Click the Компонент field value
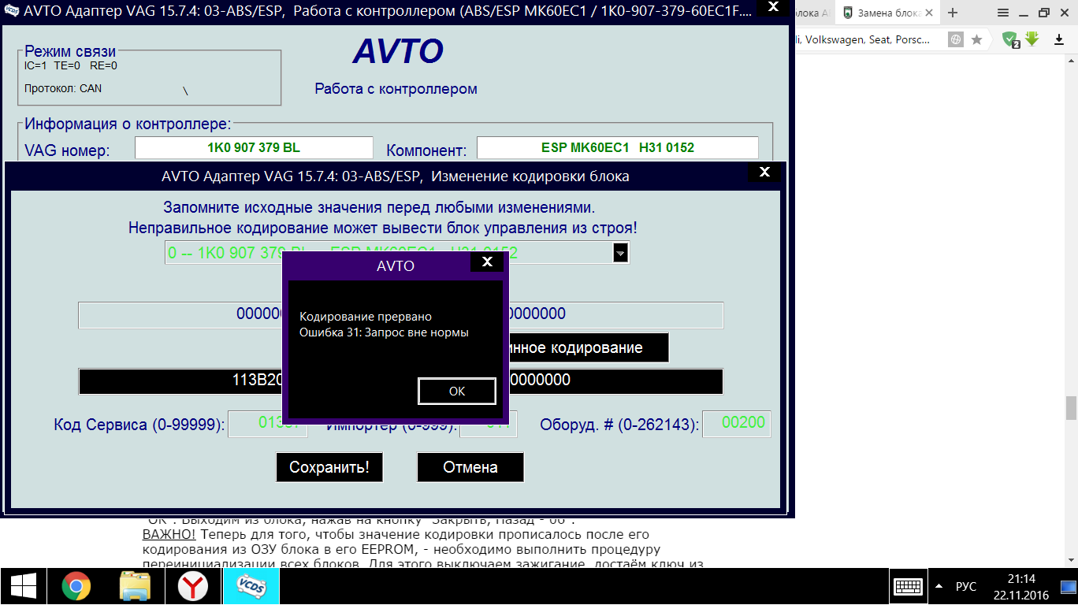Screen dimensions: 1078x605 tap(617, 147)
